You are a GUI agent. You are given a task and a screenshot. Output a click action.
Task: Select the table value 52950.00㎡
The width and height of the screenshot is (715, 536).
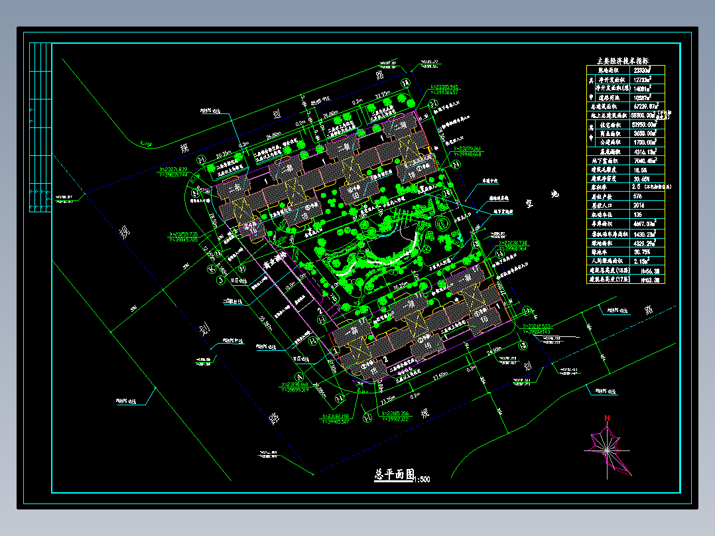pos(644,125)
